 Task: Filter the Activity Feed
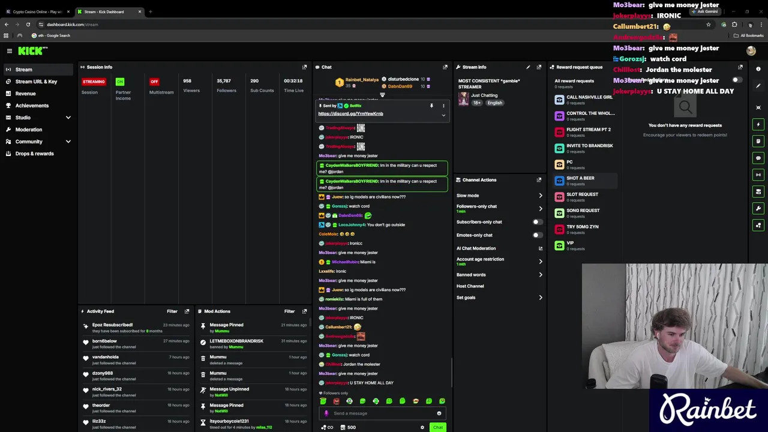pyautogui.click(x=172, y=311)
